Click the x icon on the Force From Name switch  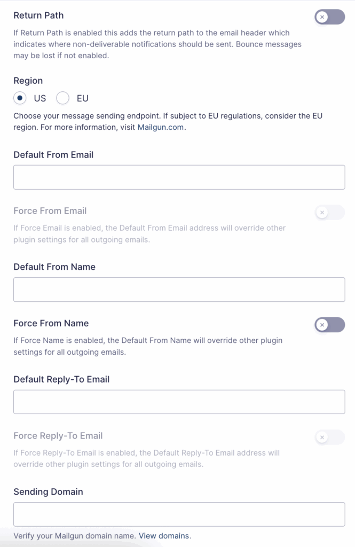322,325
